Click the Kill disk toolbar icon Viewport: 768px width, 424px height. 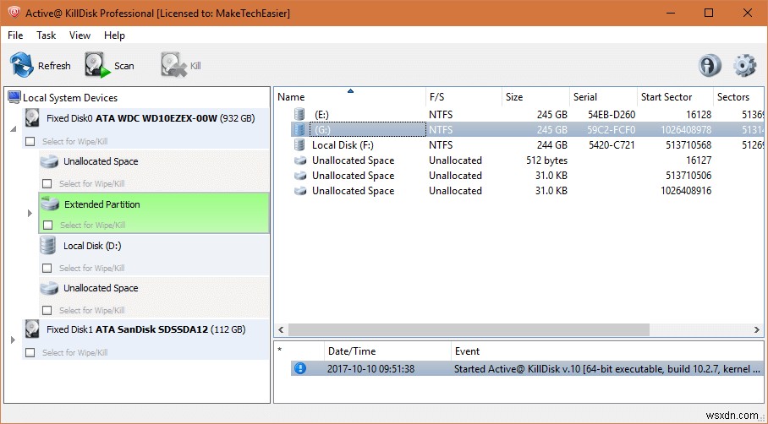click(x=174, y=65)
